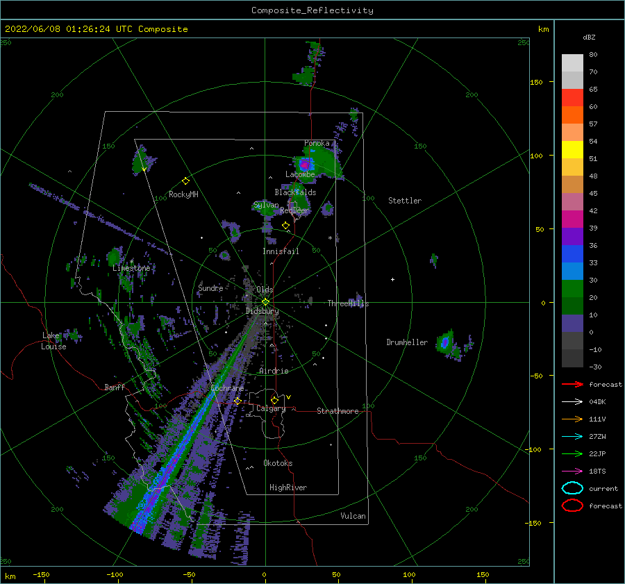The height and width of the screenshot is (584, 625).
Task: Click the 30 dBZ light blue swatch
Action: pyautogui.click(x=572, y=271)
